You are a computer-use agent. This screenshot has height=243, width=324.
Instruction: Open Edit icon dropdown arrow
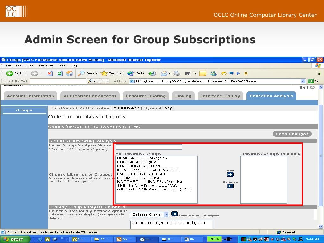tap(195, 73)
